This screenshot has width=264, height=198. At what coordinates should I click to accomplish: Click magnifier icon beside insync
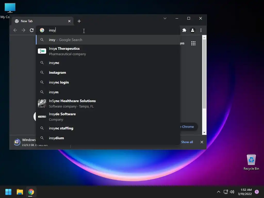(x=42, y=63)
